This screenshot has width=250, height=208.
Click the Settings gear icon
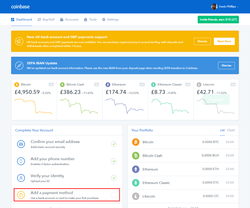point(104,19)
